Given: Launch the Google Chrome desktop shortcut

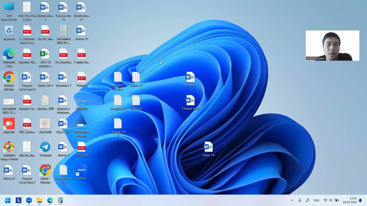Looking at the screenshot, I should click(x=9, y=81).
